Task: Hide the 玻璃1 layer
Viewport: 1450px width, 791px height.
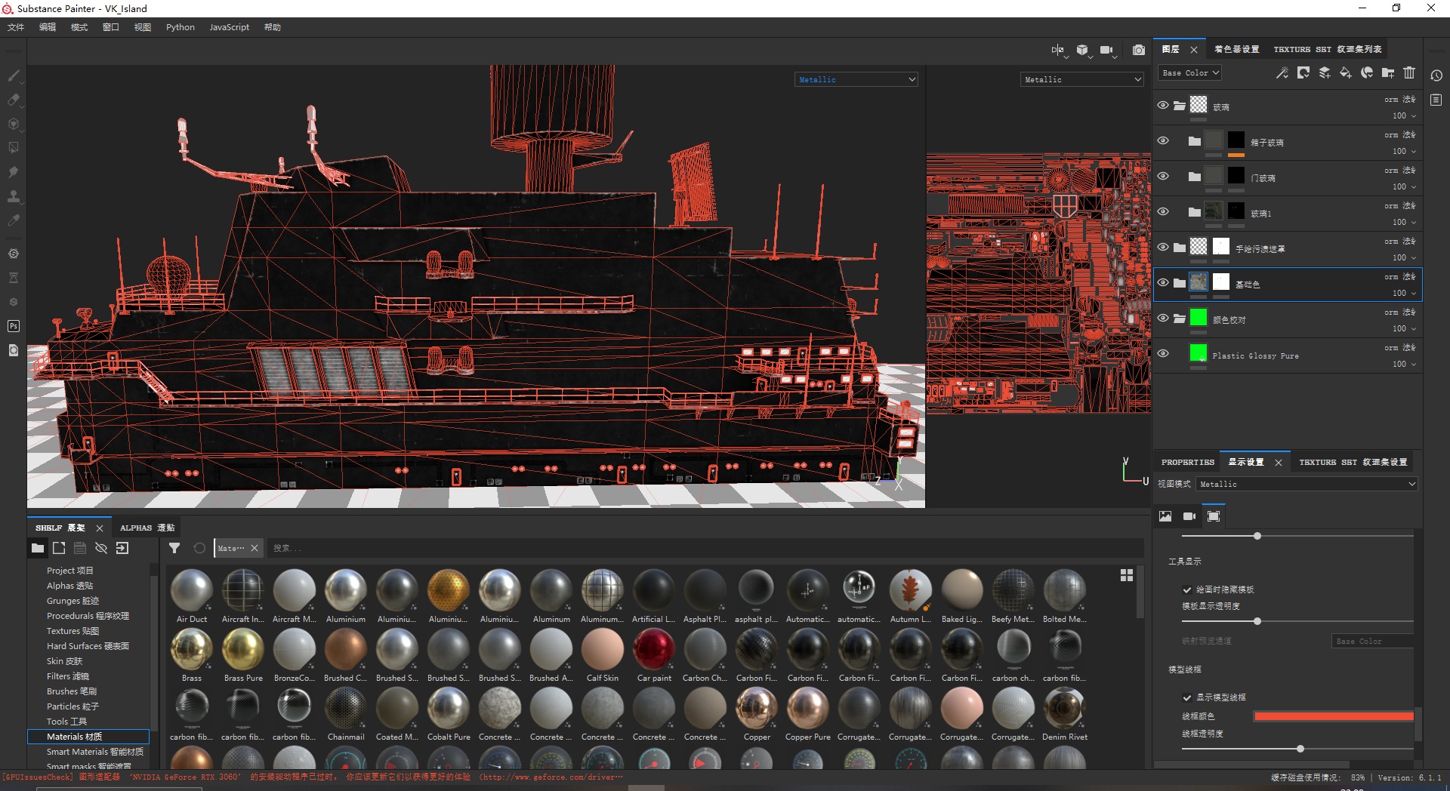Action: 1163,211
